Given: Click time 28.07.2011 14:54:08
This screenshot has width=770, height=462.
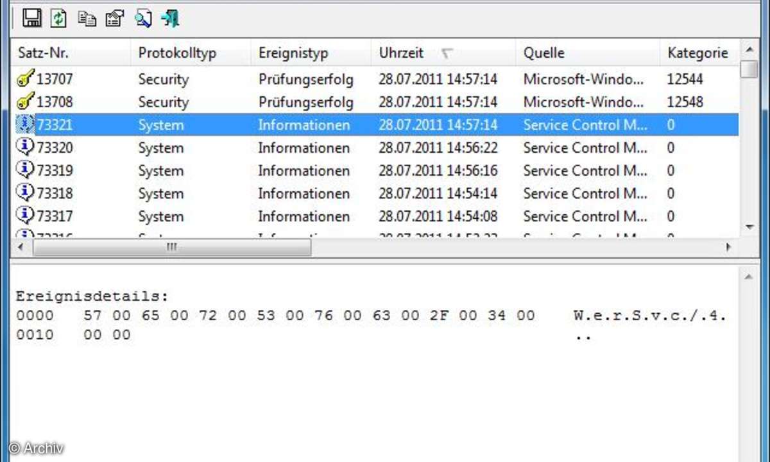Looking at the screenshot, I should 438,216.
